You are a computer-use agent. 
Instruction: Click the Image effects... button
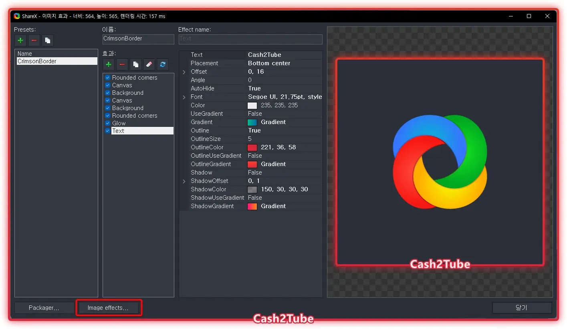[x=108, y=308]
